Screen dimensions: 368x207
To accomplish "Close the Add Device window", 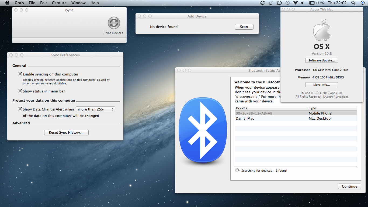I will [x=139, y=16].
